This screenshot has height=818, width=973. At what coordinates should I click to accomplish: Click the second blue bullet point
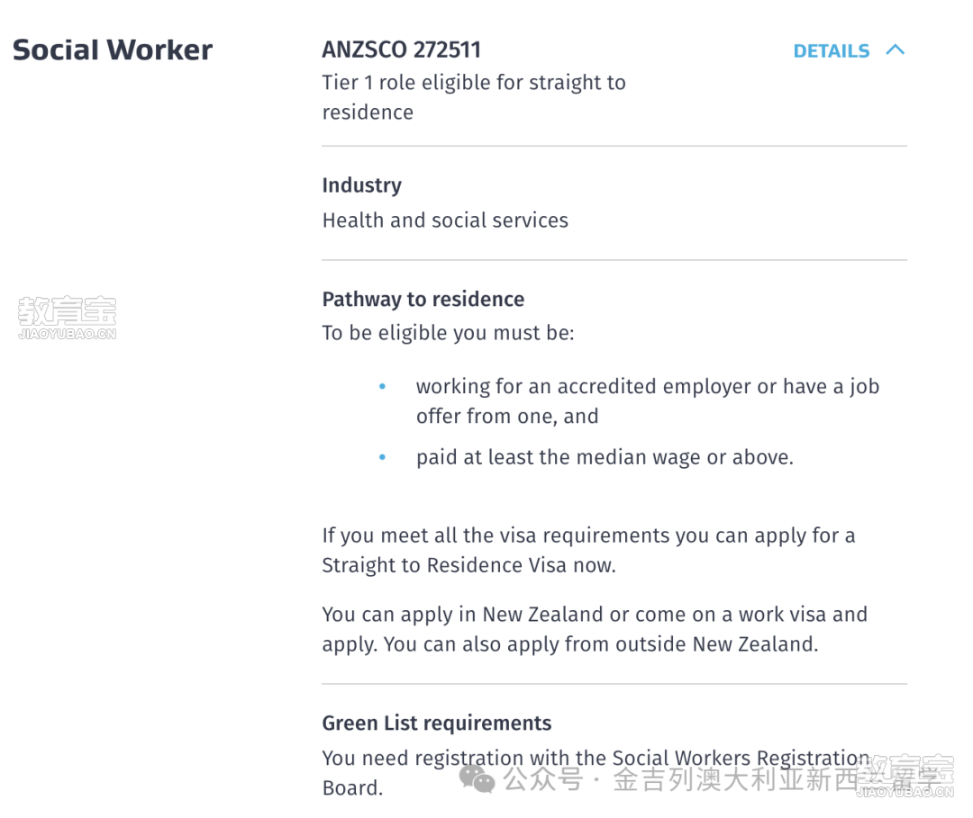tap(382, 457)
